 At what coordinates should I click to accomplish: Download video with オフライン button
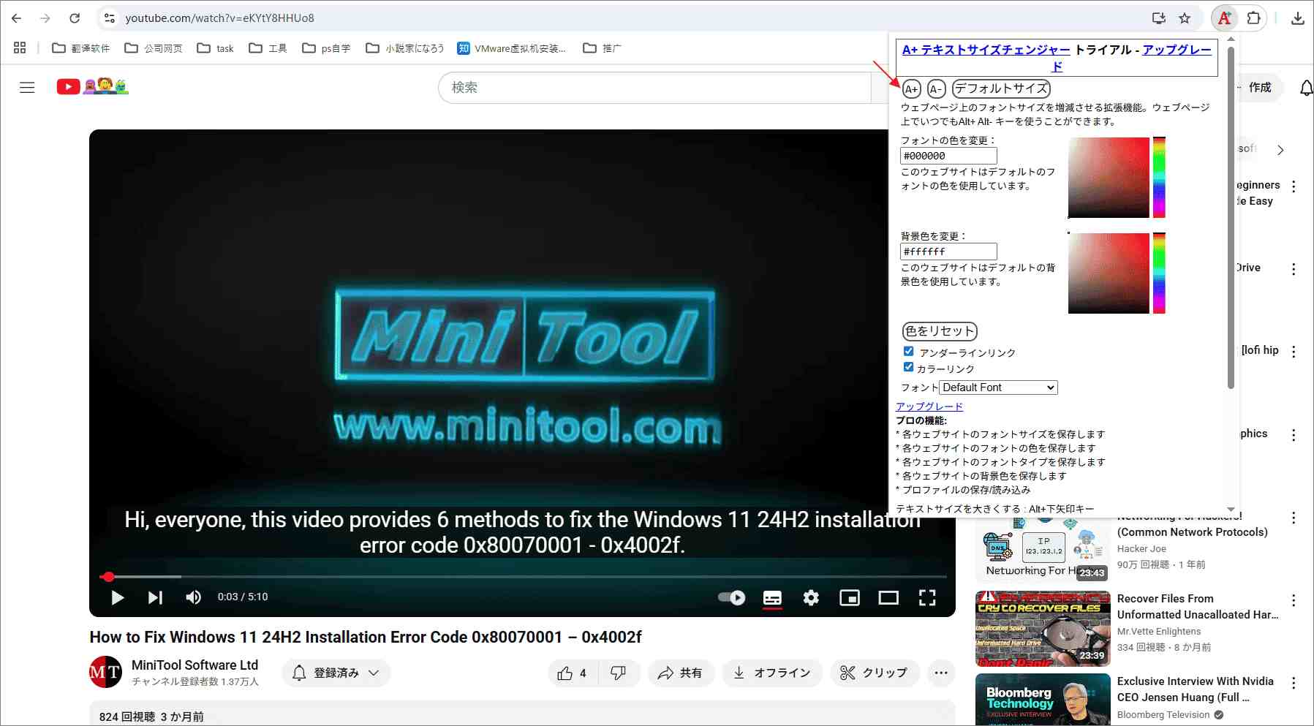[772, 673]
